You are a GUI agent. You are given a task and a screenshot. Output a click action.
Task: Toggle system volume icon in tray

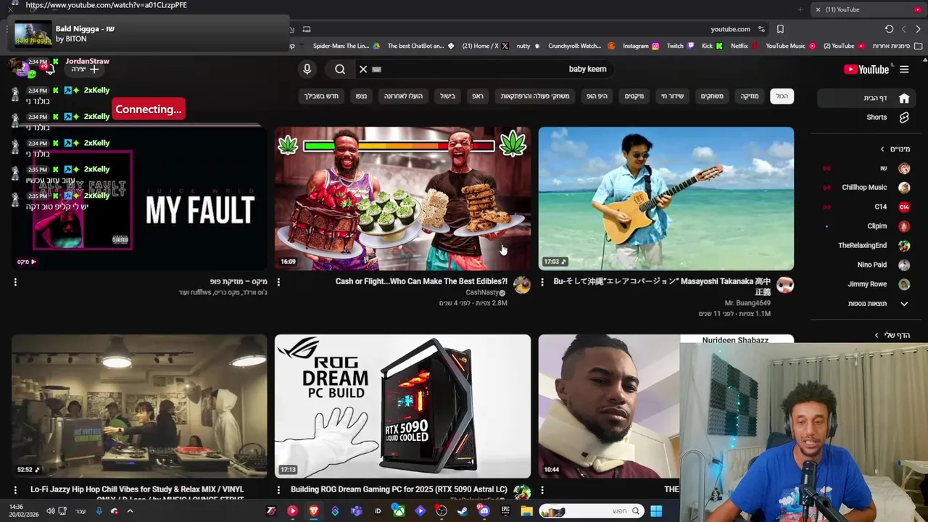50,511
